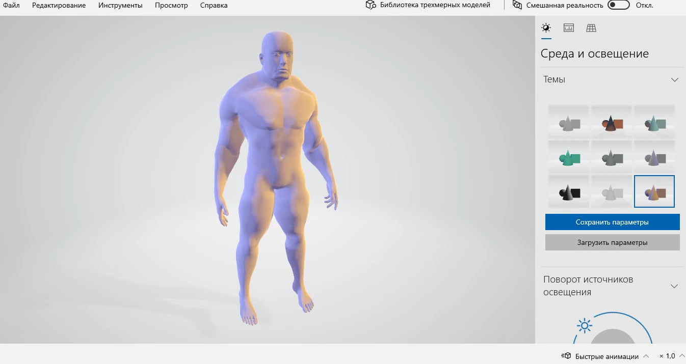Switch to the stats and shading tab icon
This screenshot has height=364, width=686.
coord(569,28)
